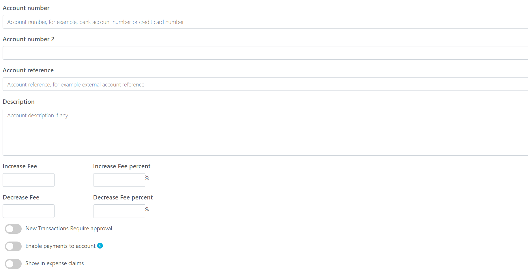The image size is (528, 279).
Task: Select the Decrease Fee input box
Action: click(x=29, y=211)
